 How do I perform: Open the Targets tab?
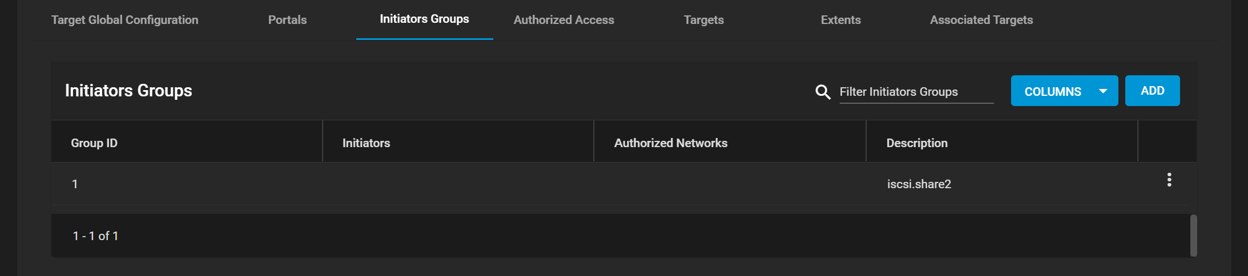click(703, 20)
